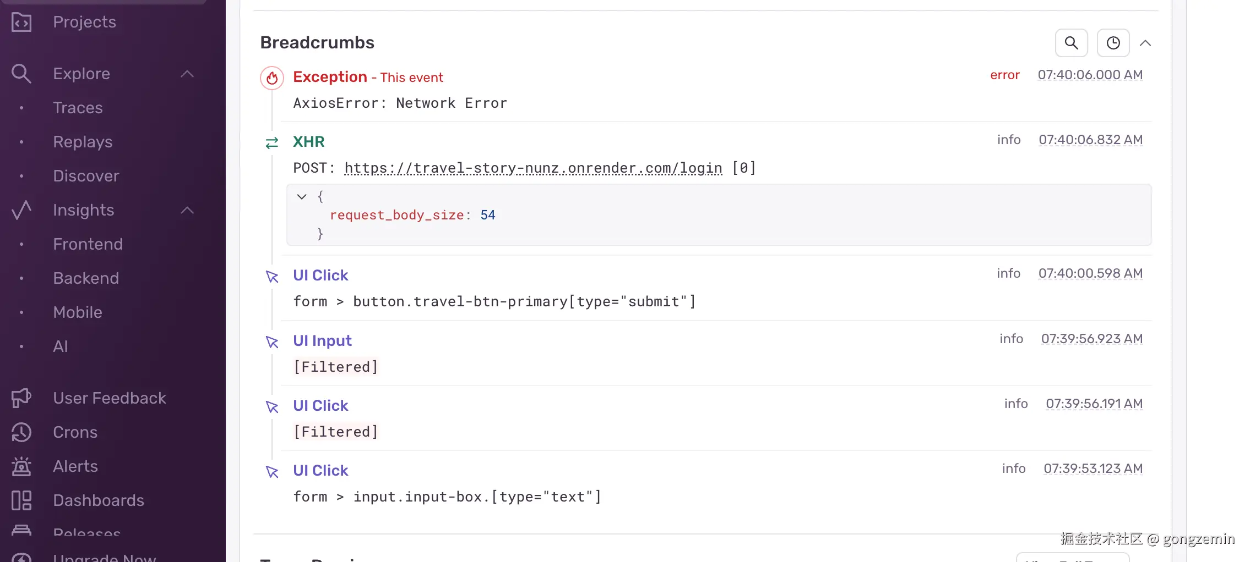
Task: Click the 07:40:06.000 AM exception timestamp
Action: pos(1090,75)
